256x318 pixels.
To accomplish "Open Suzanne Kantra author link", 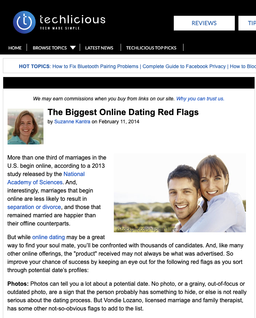I will tap(72, 122).
